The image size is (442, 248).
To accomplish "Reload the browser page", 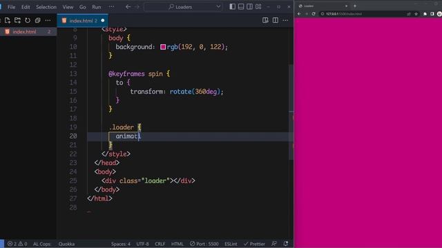I will pos(314,14).
